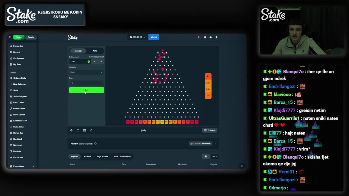Click the Wallet button
Screen dimensions: 349x196
tap(154, 37)
